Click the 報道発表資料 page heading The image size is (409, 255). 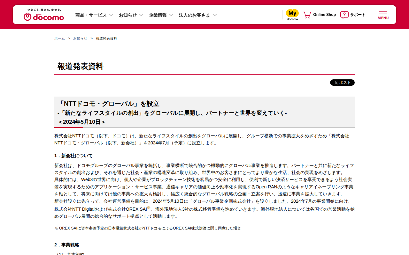81,66
